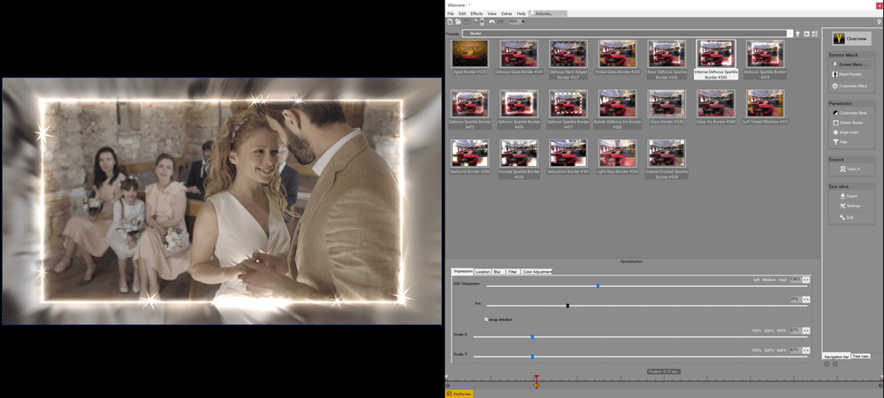The width and height of the screenshot is (884, 398).
Task: Switch presets to thumbnail grid view icon
Action: (x=815, y=34)
